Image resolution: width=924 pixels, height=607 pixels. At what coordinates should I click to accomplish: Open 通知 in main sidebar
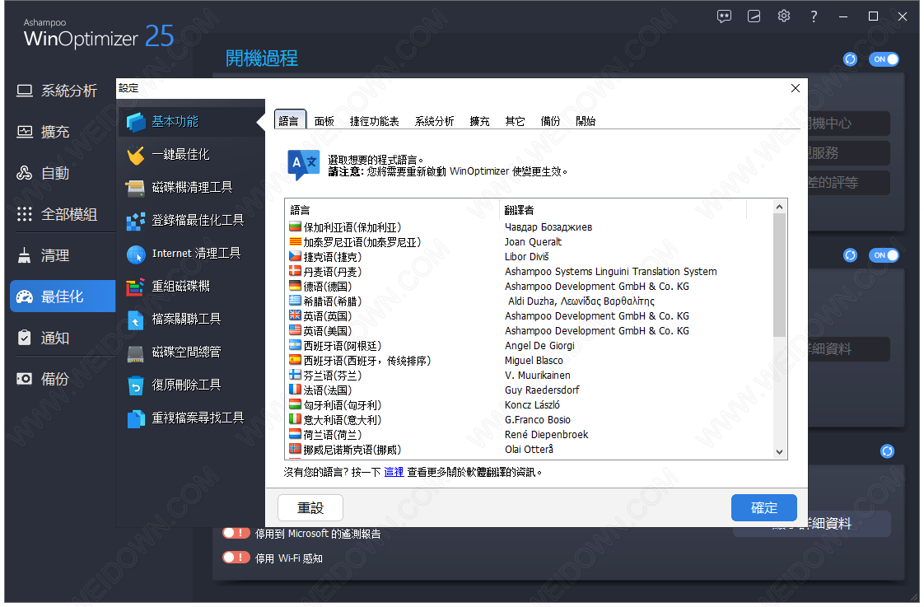tap(62, 339)
